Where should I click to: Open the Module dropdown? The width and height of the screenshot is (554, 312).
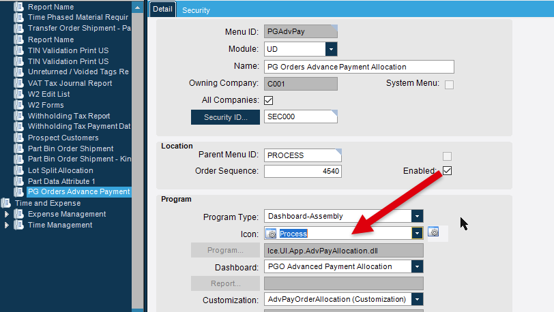point(331,49)
